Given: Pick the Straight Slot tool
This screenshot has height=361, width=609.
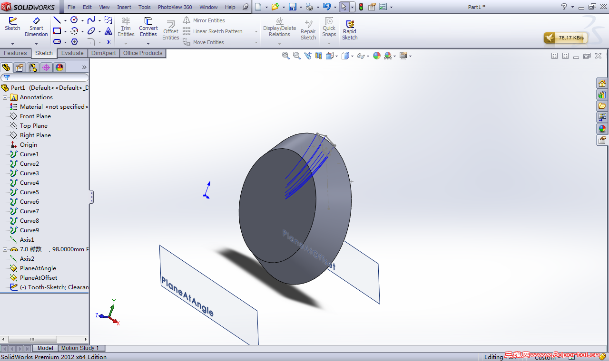Looking at the screenshot, I should click(x=57, y=42).
